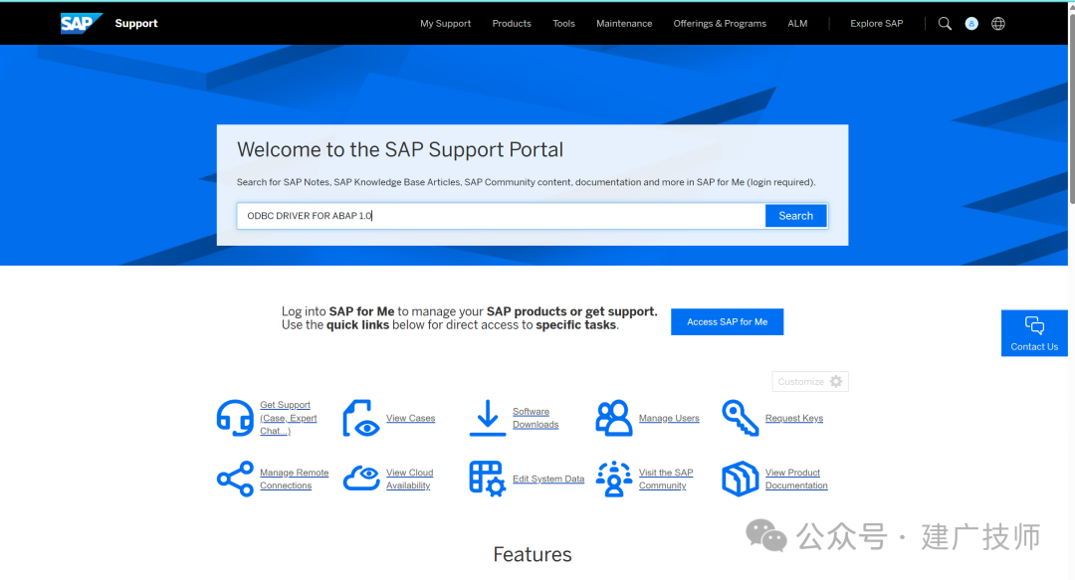Viewport: 1075px width, 580px height.
Task: Focus the ODBC DRIVER search input field
Action: click(x=501, y=215)
